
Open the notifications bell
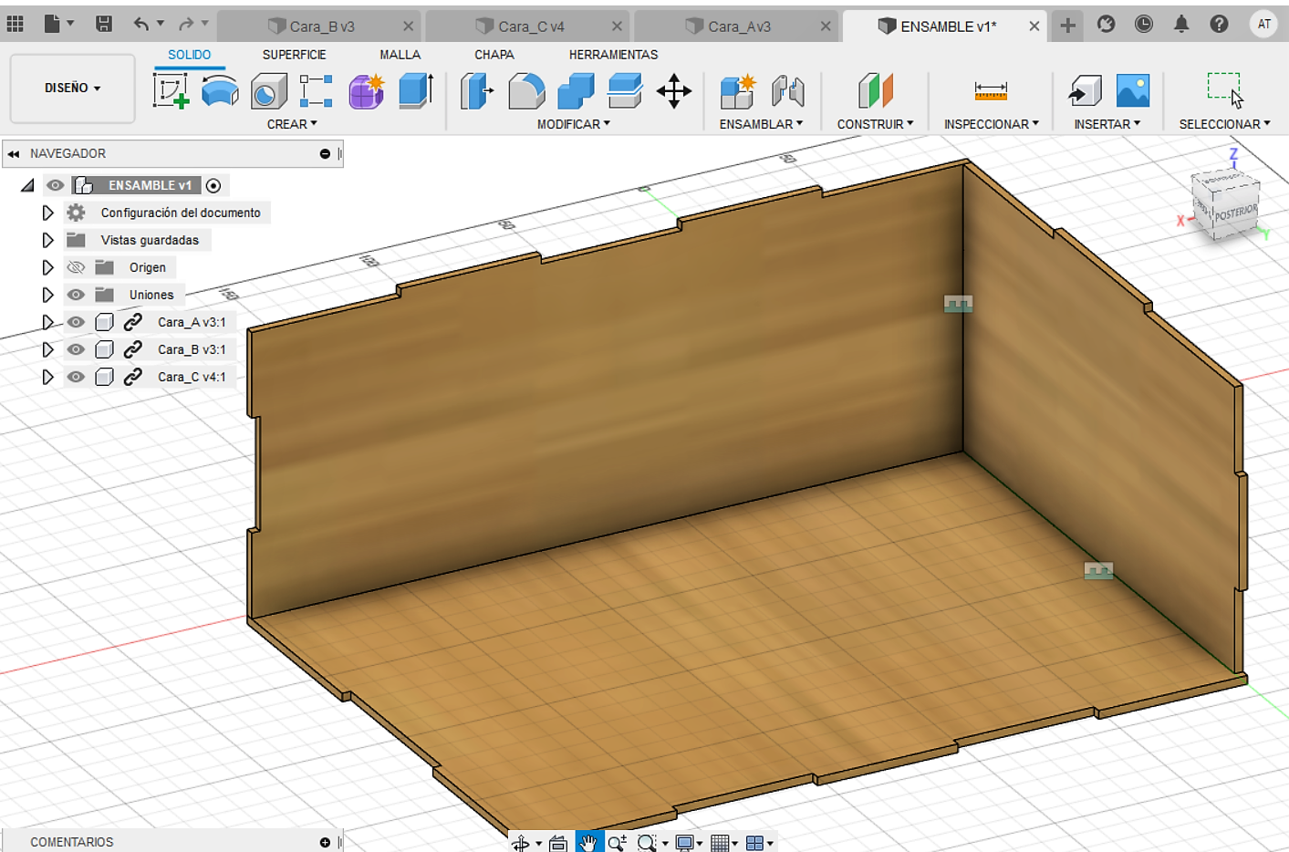pyautogui.click(x=1181, y=24)
